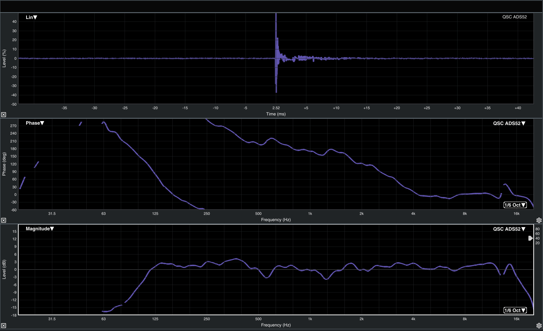The image size is (543, 331).
Task: Open the Lin graph type dropdown
Action: coord(32,17)
